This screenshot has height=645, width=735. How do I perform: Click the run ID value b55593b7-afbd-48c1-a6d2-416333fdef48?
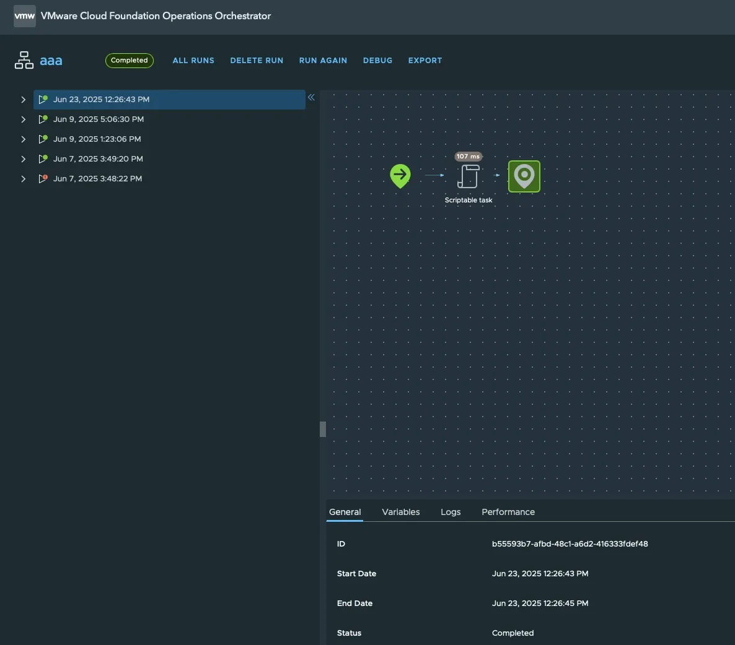570,544
